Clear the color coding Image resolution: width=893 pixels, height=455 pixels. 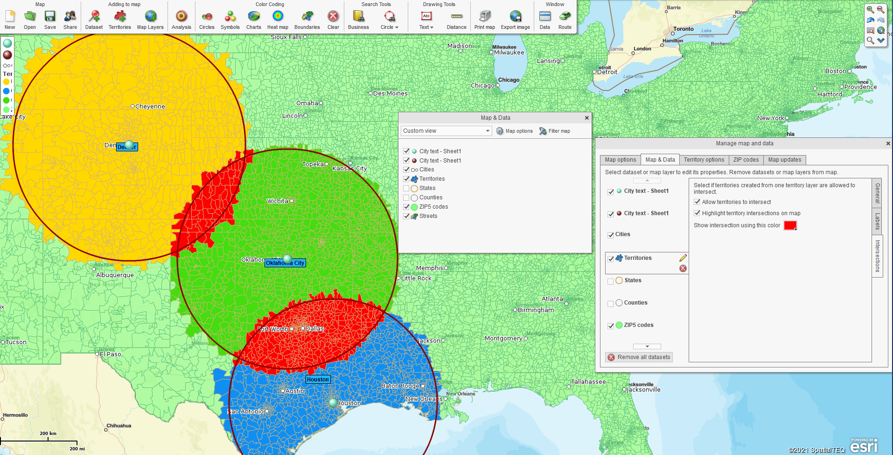point(333,20)
